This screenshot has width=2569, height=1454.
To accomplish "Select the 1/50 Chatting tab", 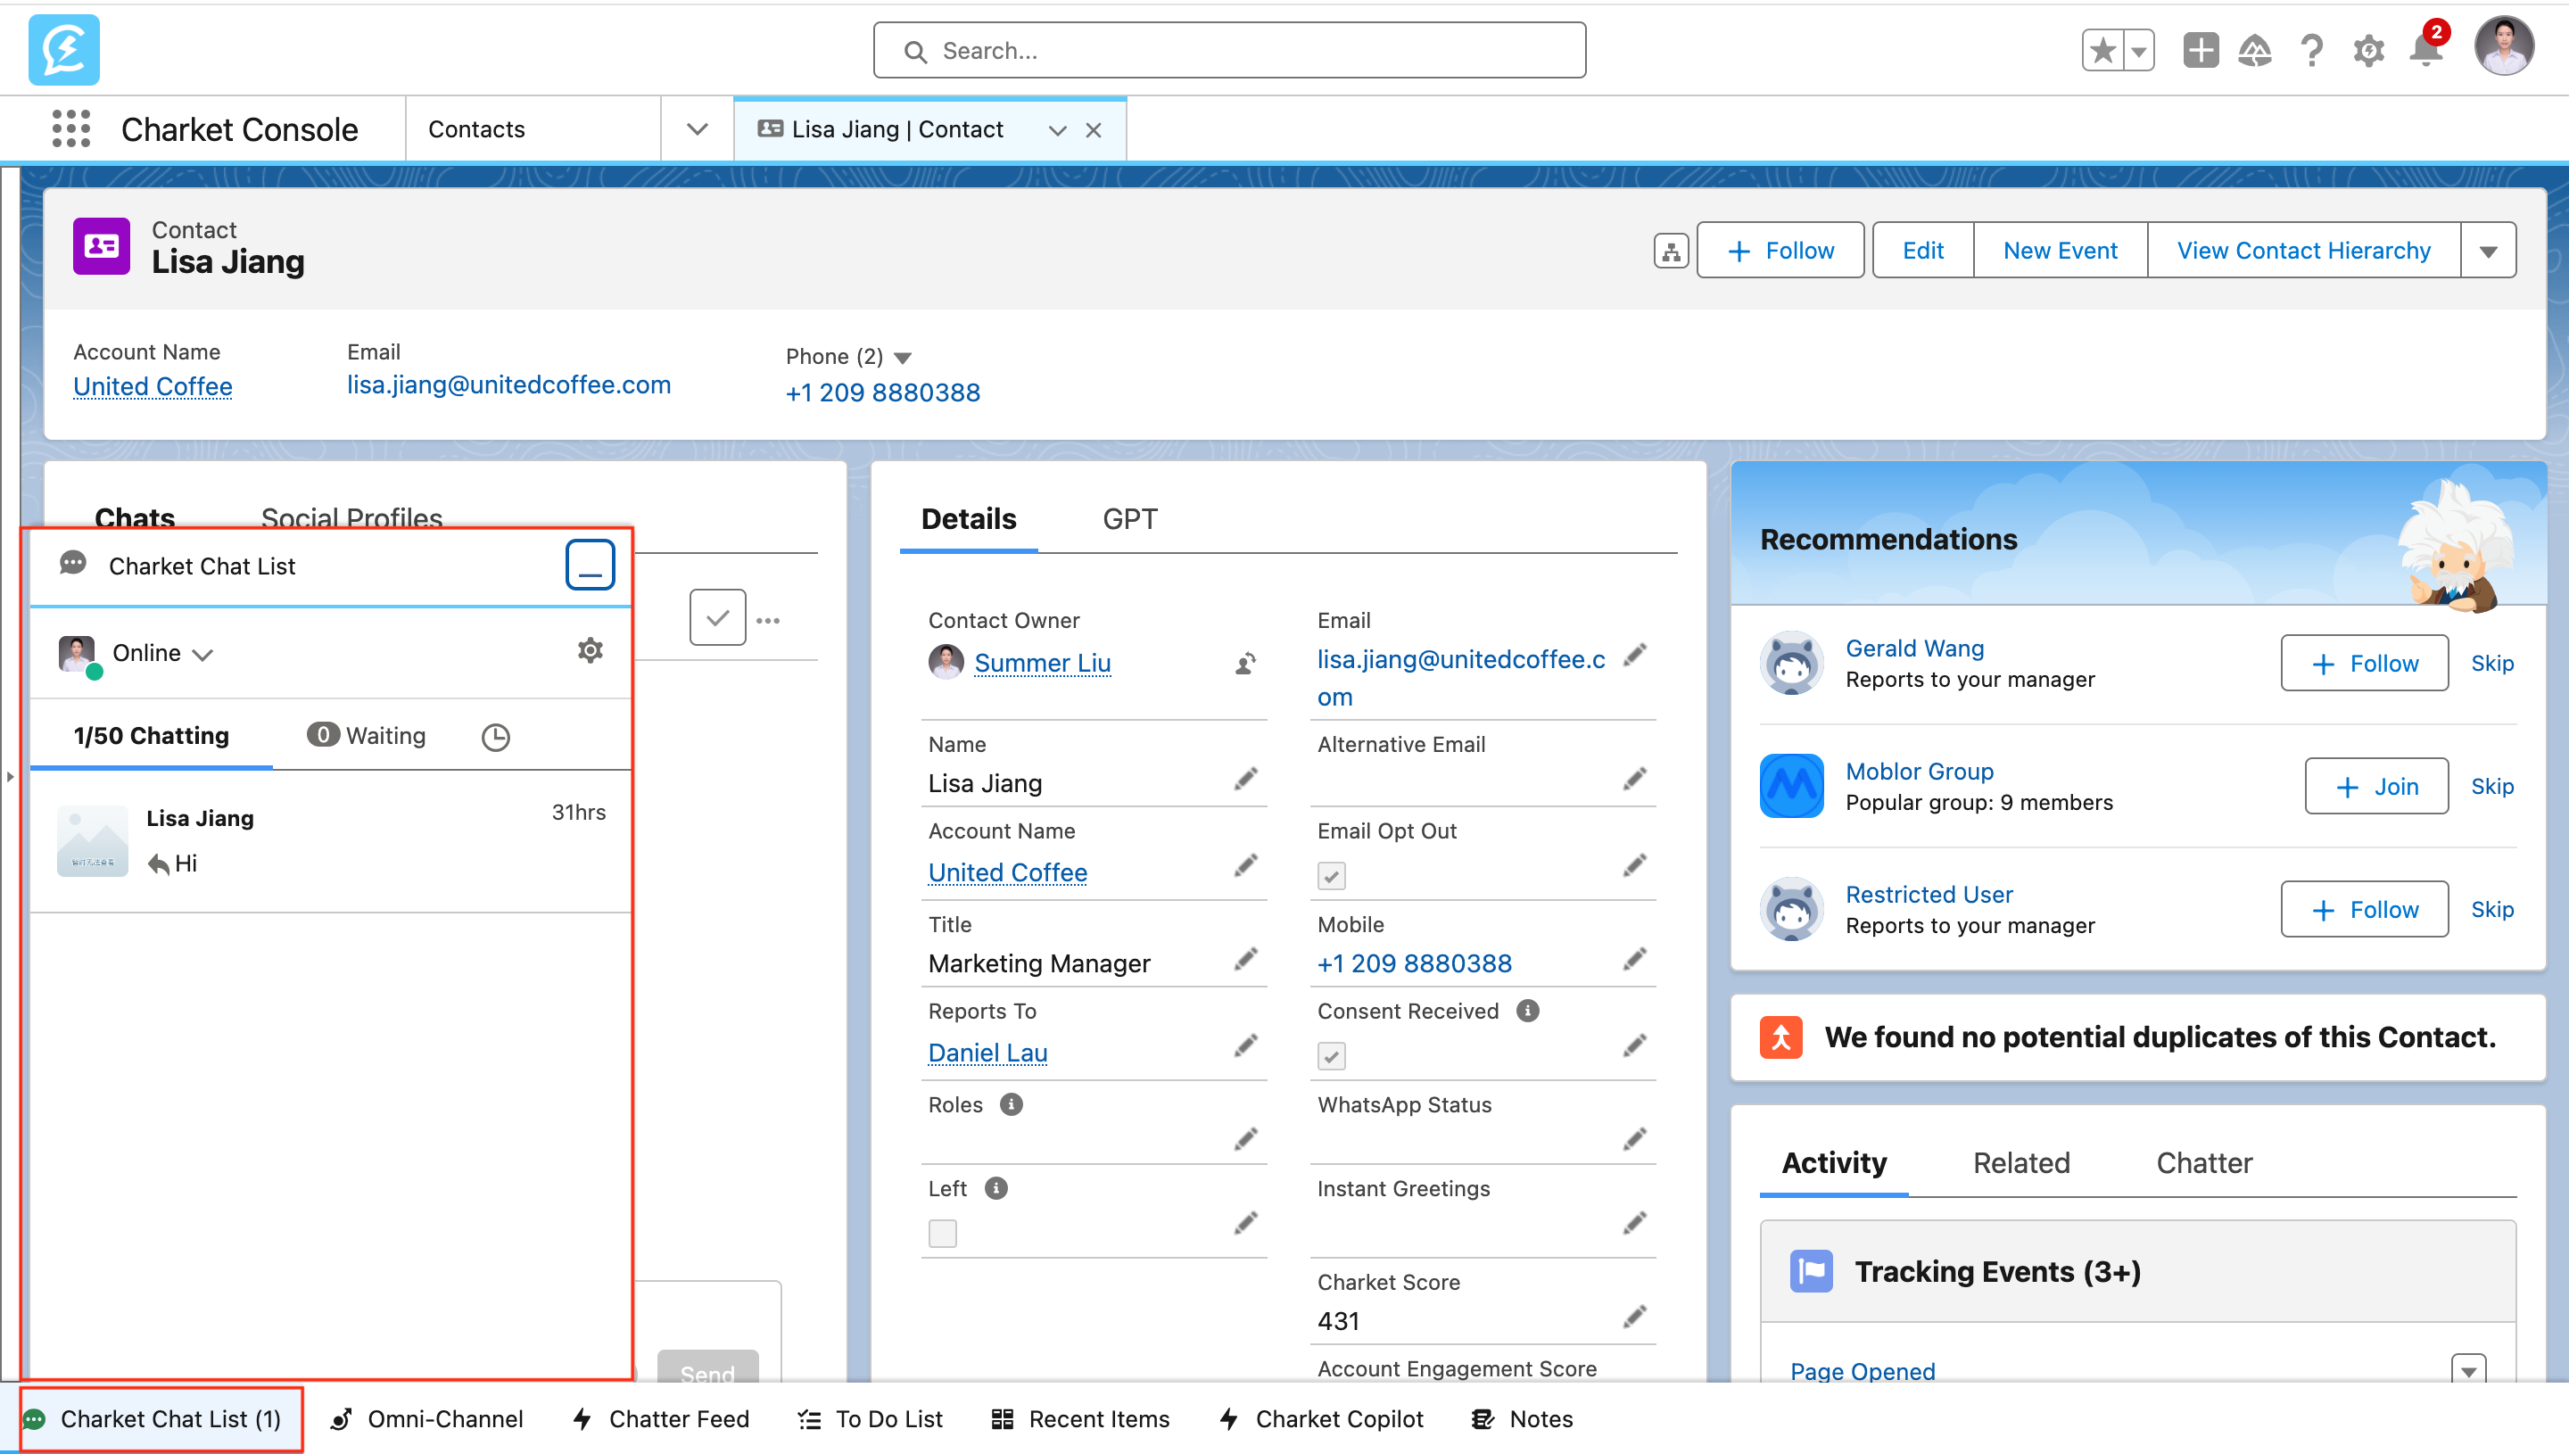I will tap(152, 736).
